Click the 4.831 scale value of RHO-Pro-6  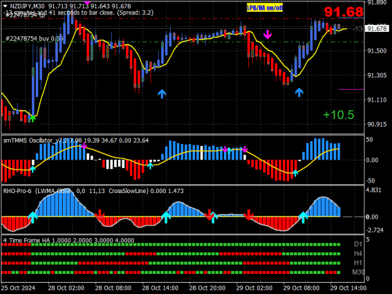[x=374, y=190]
